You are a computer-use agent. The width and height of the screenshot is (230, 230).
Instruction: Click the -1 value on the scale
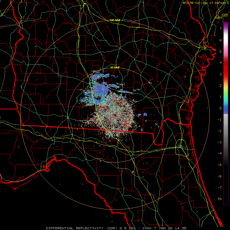(x=220, y=120)
